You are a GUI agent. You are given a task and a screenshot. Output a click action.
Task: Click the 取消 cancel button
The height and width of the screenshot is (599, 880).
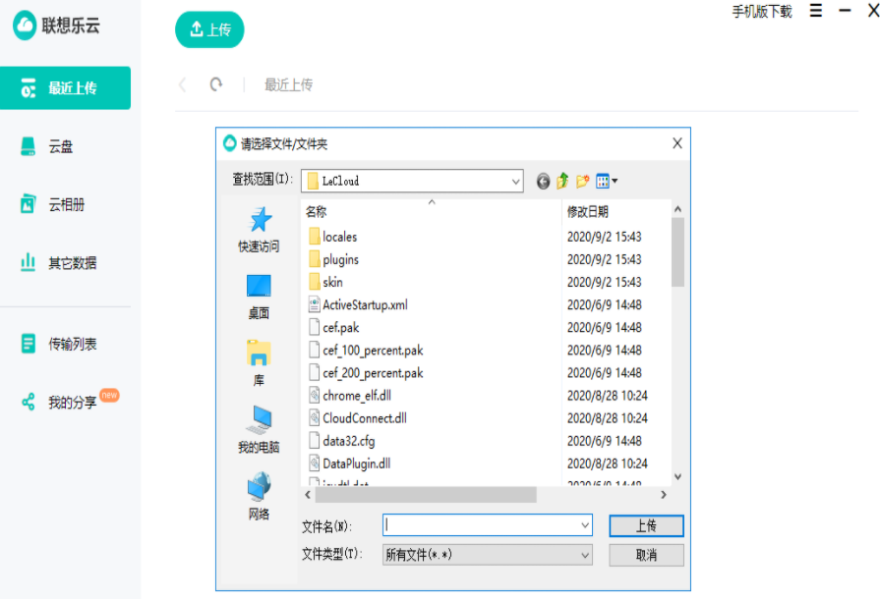tap(646, 555)
